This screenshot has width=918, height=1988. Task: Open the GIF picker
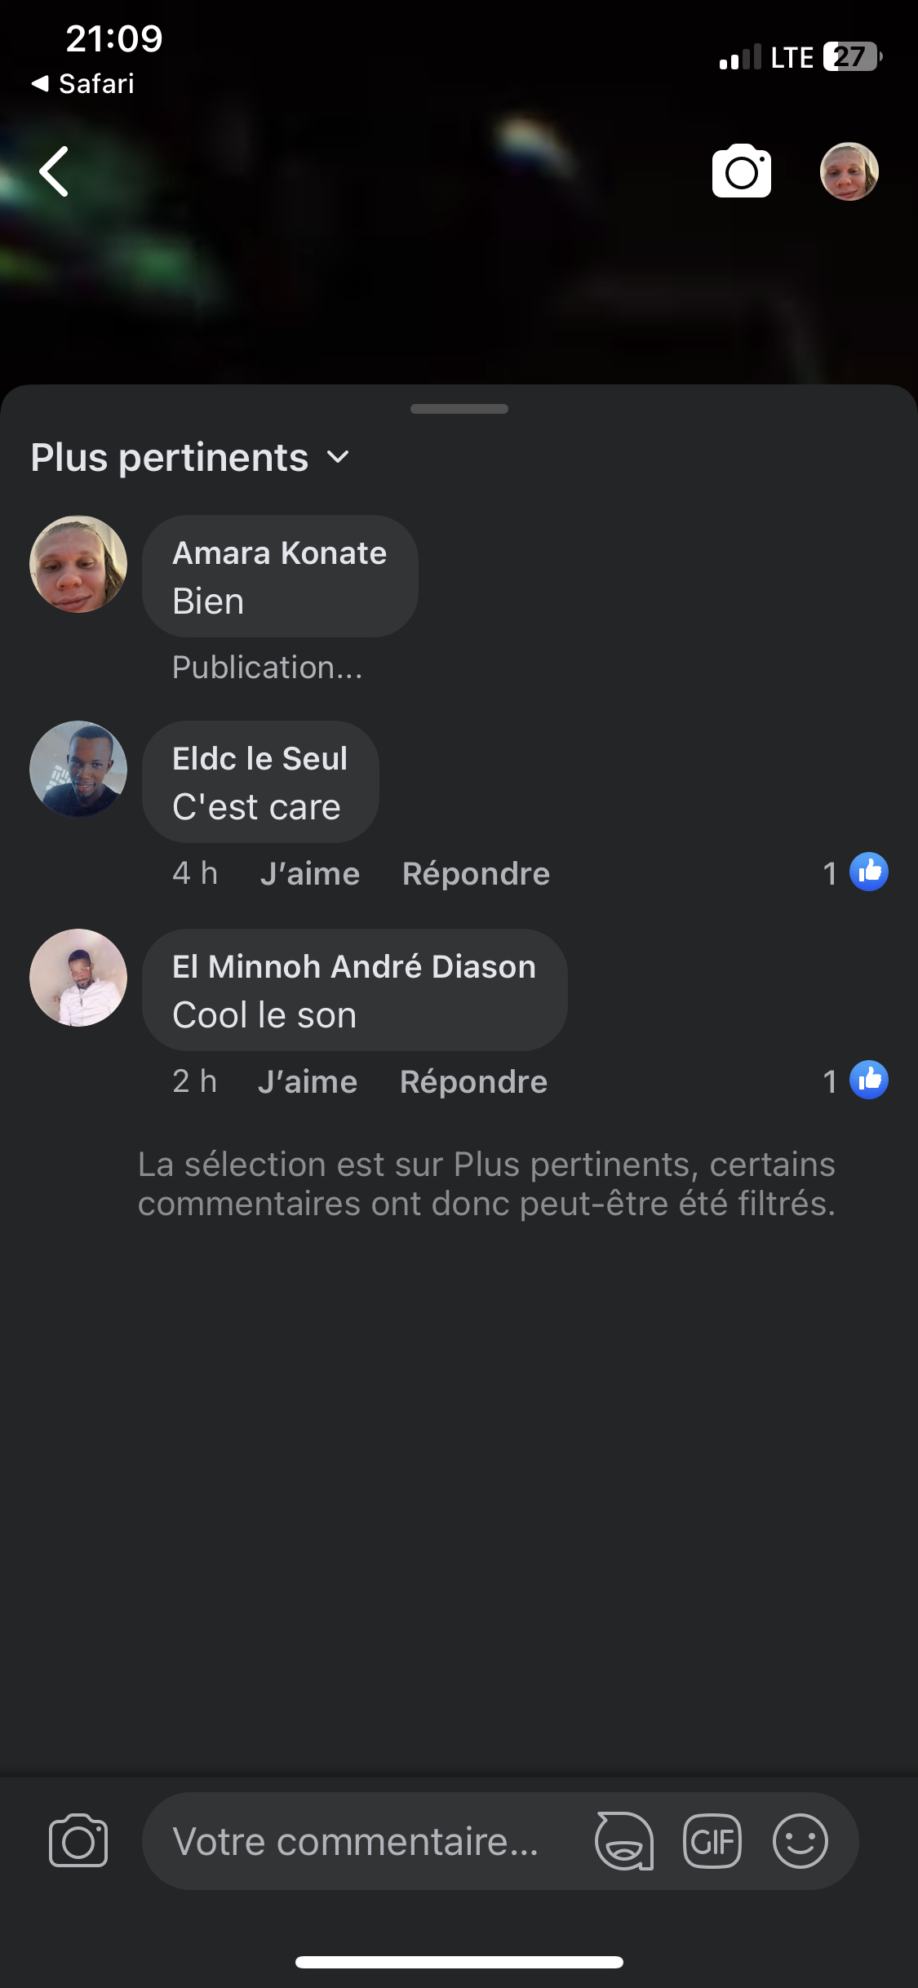tap(712, 1841)
